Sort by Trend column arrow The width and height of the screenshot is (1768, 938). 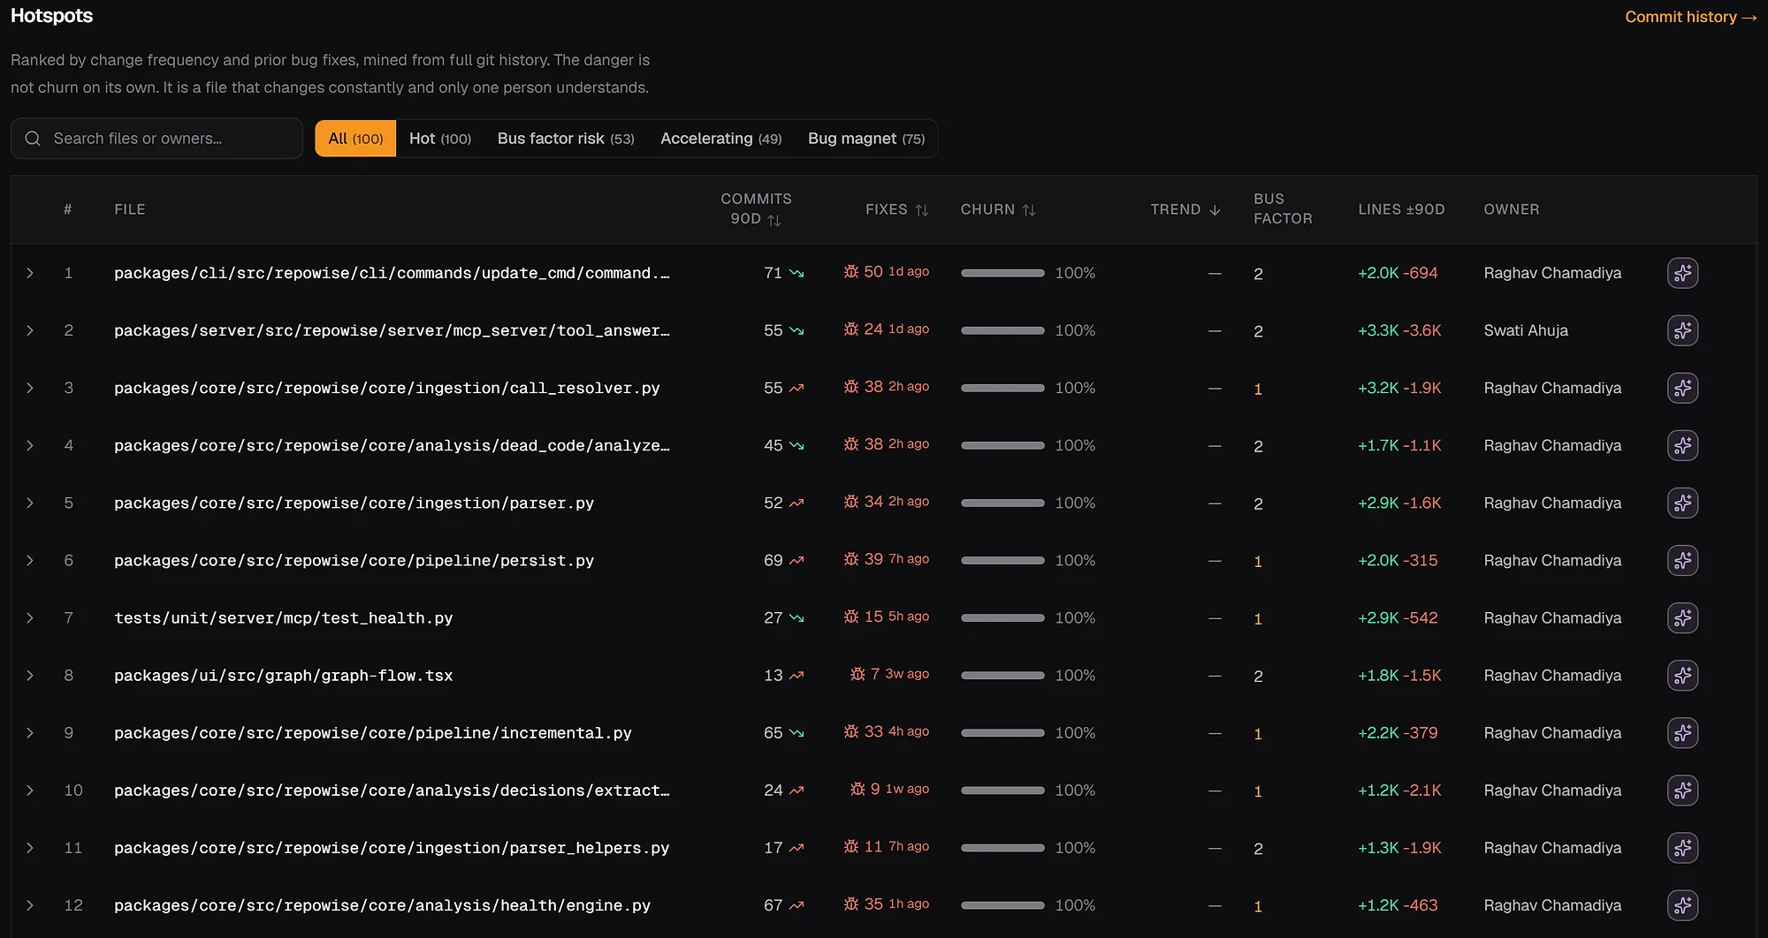click(1215, 210)
